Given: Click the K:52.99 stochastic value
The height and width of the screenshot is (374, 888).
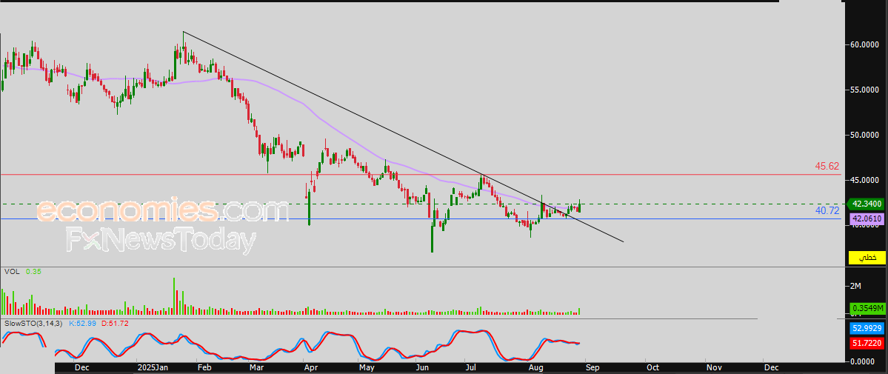Looking at the screenshot, I should (x=82, y=323).
